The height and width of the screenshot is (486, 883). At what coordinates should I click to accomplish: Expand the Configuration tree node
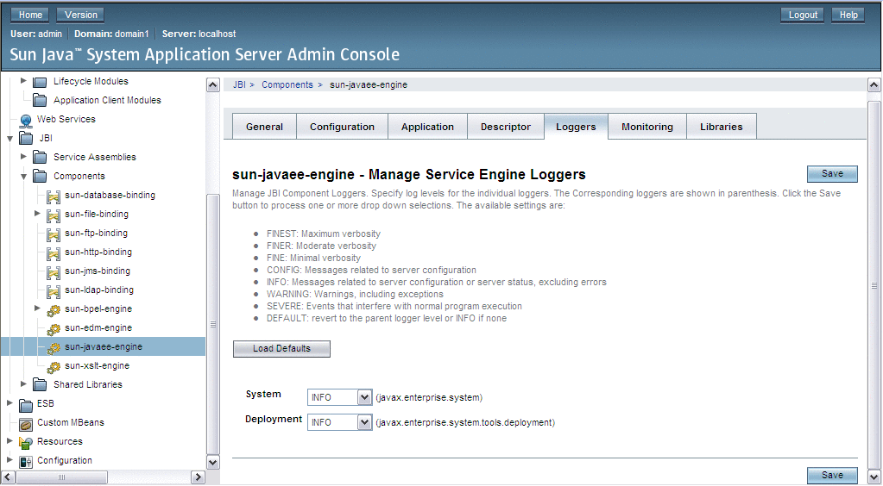coord(9,459)
